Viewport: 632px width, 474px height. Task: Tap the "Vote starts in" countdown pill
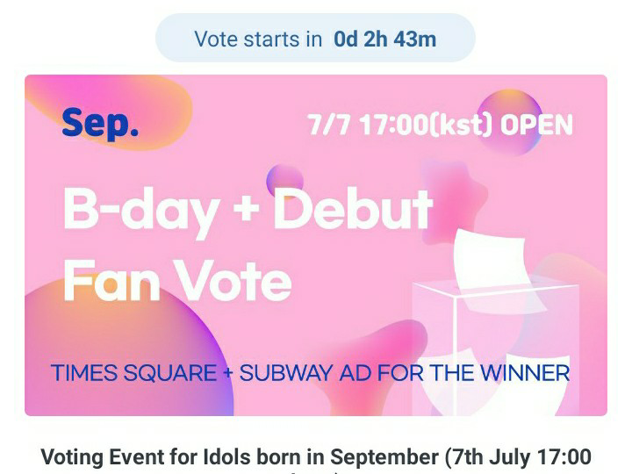[x=315, y=39]
